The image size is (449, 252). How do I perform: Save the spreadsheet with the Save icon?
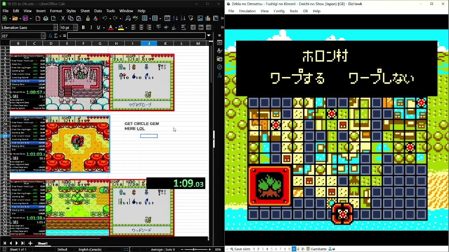coord(25,18)
